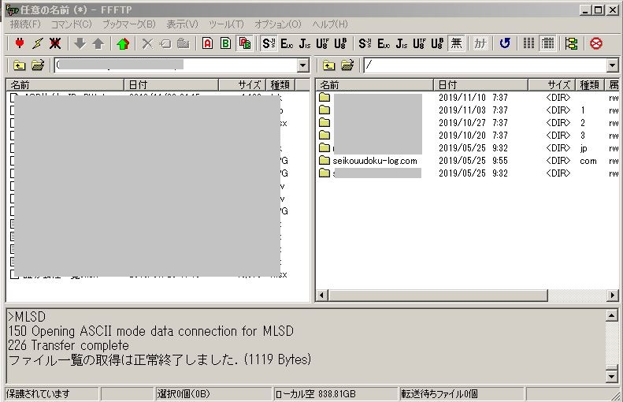
Task: Open the 接続(F) menu
Action: 25,24
